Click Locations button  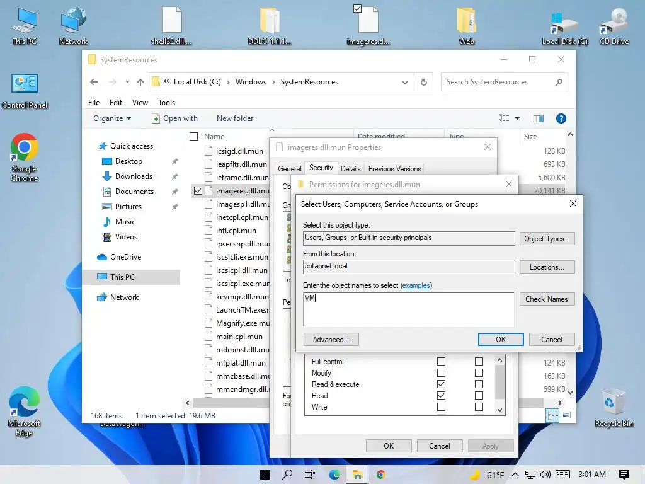point(547,267)
